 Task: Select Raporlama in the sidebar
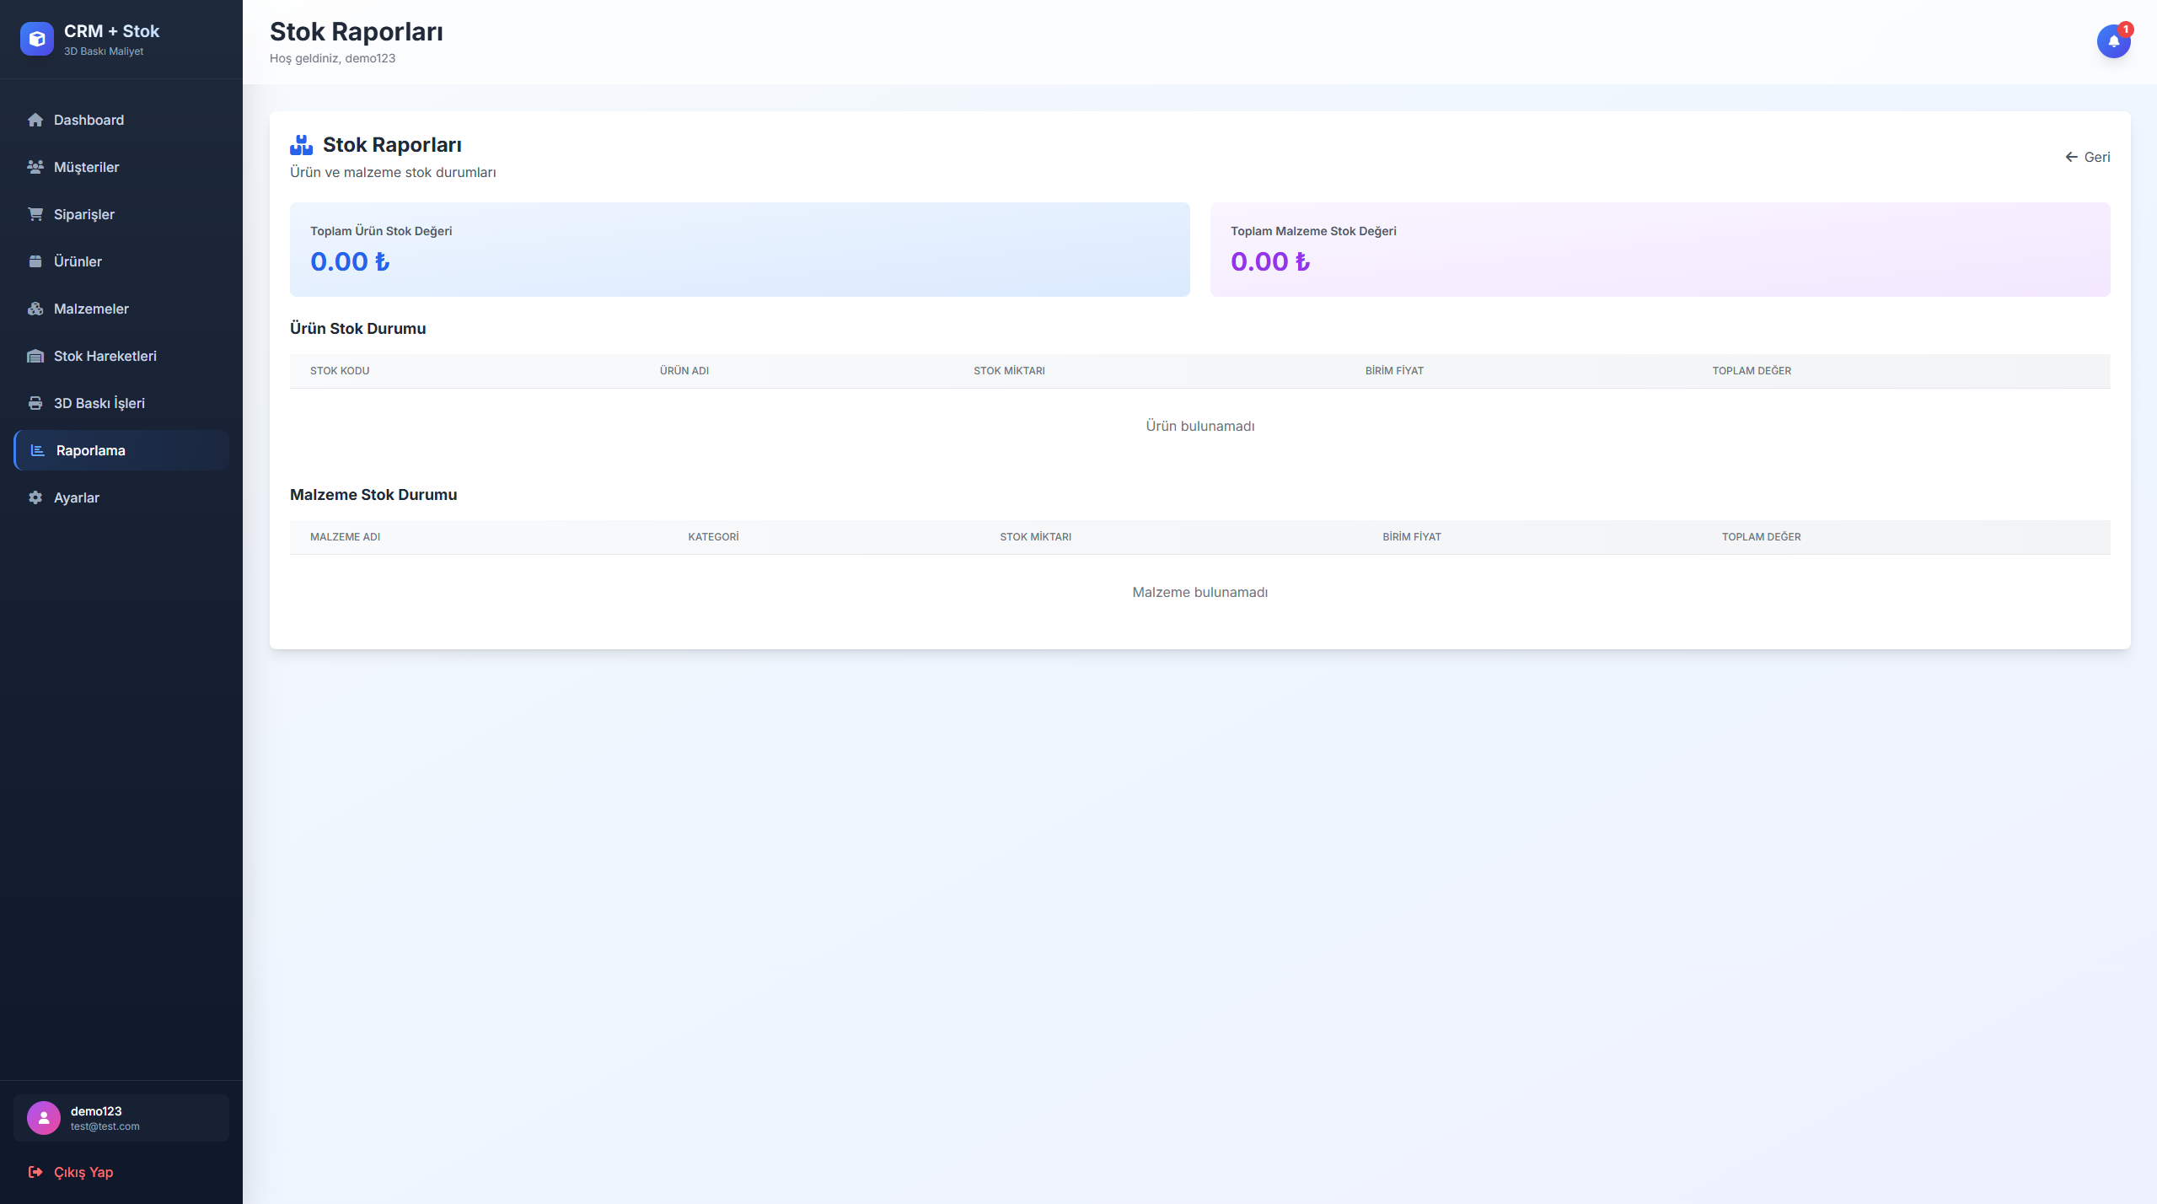[91, 450]
